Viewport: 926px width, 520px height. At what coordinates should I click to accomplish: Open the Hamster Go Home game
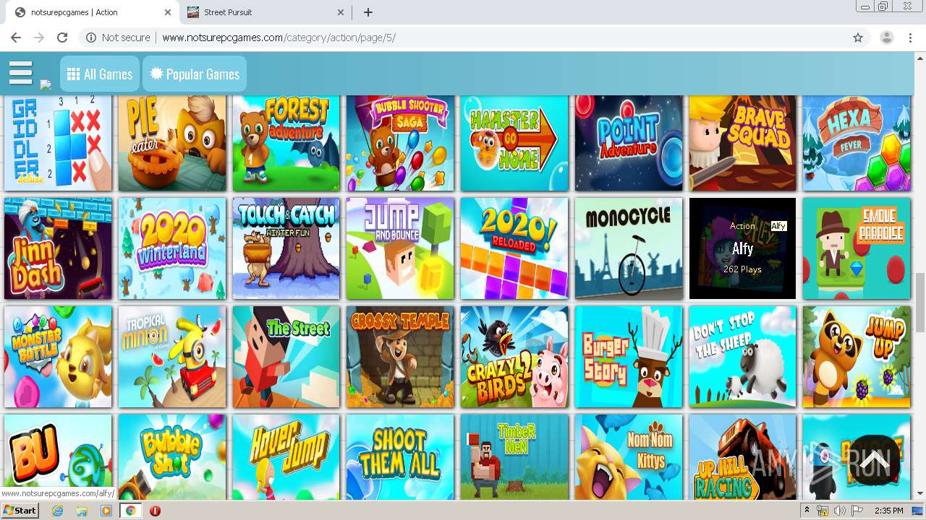click(514, 143)
